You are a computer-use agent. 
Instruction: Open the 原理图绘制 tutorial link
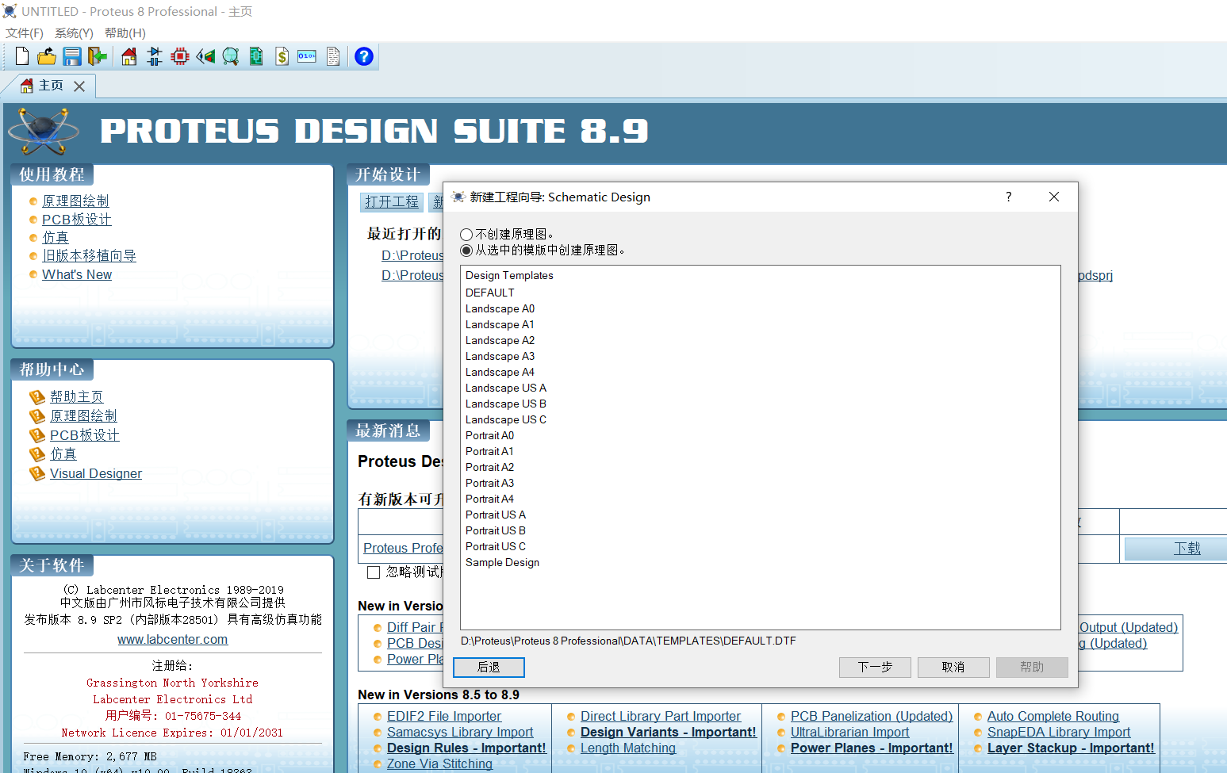pyautogui.click(x=75, y=201)
